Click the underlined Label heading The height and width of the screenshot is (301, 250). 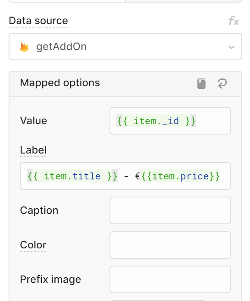click(x=33, y=150)
